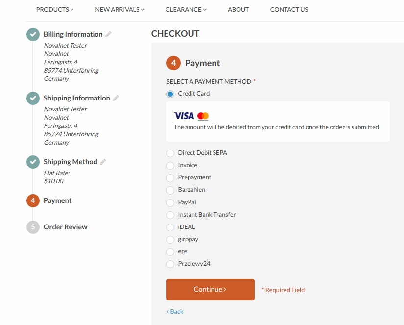Edit Billing Information via pencil icon

click(109, 34)
